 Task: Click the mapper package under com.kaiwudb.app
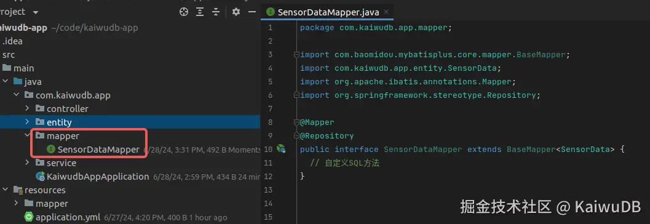point(63,136)
